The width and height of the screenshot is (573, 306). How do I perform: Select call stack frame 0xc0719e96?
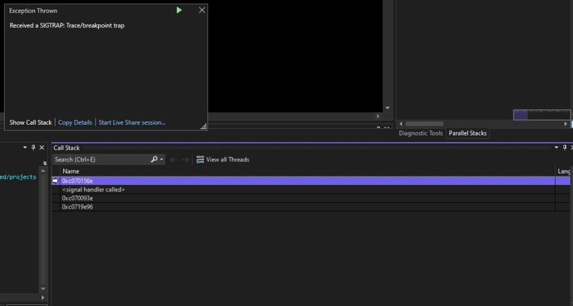click(x=307, y=207)
